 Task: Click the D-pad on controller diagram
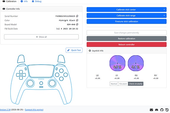21,75
